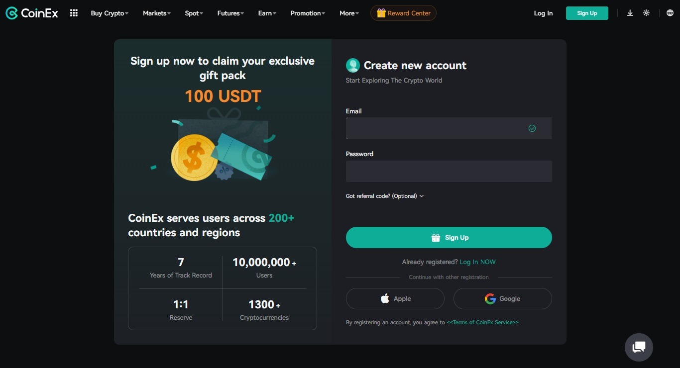
Task: Open the language globe icon
Action: point(670,13)
